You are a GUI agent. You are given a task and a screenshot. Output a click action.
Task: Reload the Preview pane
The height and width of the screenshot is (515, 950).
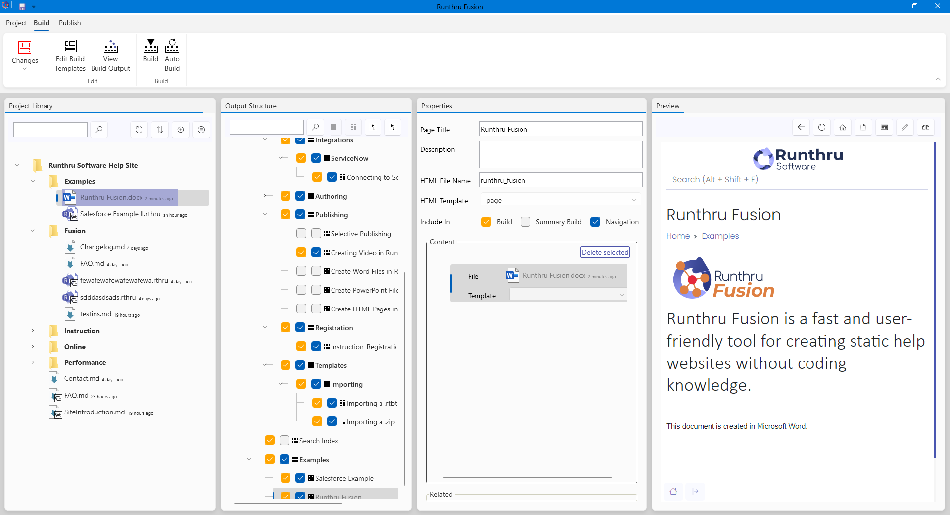pos(822,127)
